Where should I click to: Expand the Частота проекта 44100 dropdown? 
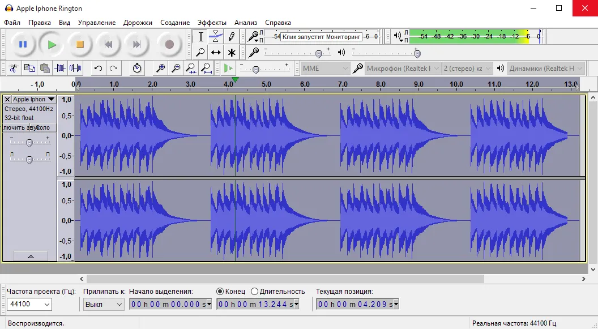point(29,305)
